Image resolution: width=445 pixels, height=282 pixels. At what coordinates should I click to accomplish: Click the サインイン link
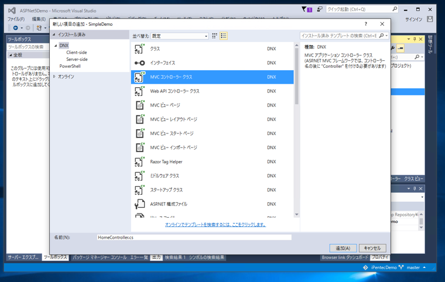[x=413, y=19]
